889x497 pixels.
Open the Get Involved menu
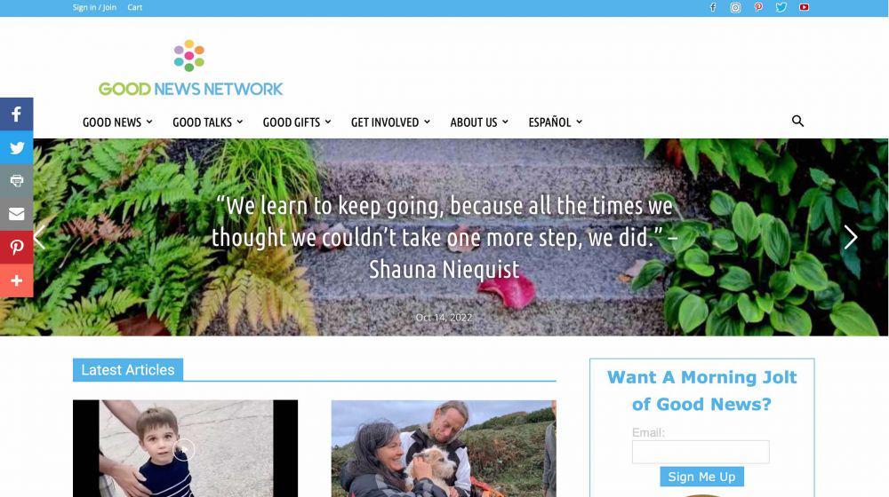(390, 122)
